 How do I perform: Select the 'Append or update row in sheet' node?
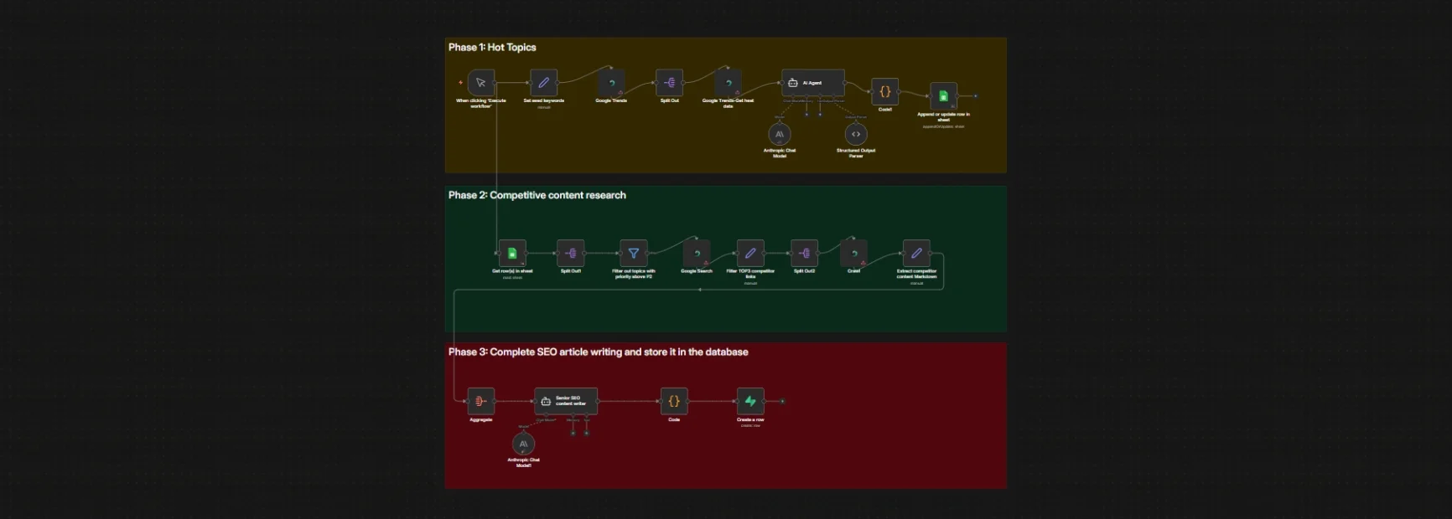(943, 96)
